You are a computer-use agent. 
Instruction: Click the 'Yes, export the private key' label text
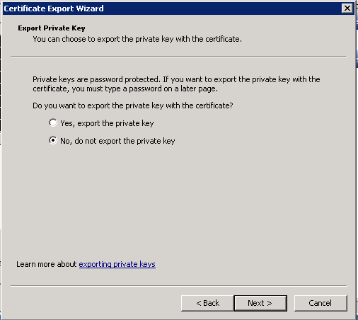click(107, 123)
